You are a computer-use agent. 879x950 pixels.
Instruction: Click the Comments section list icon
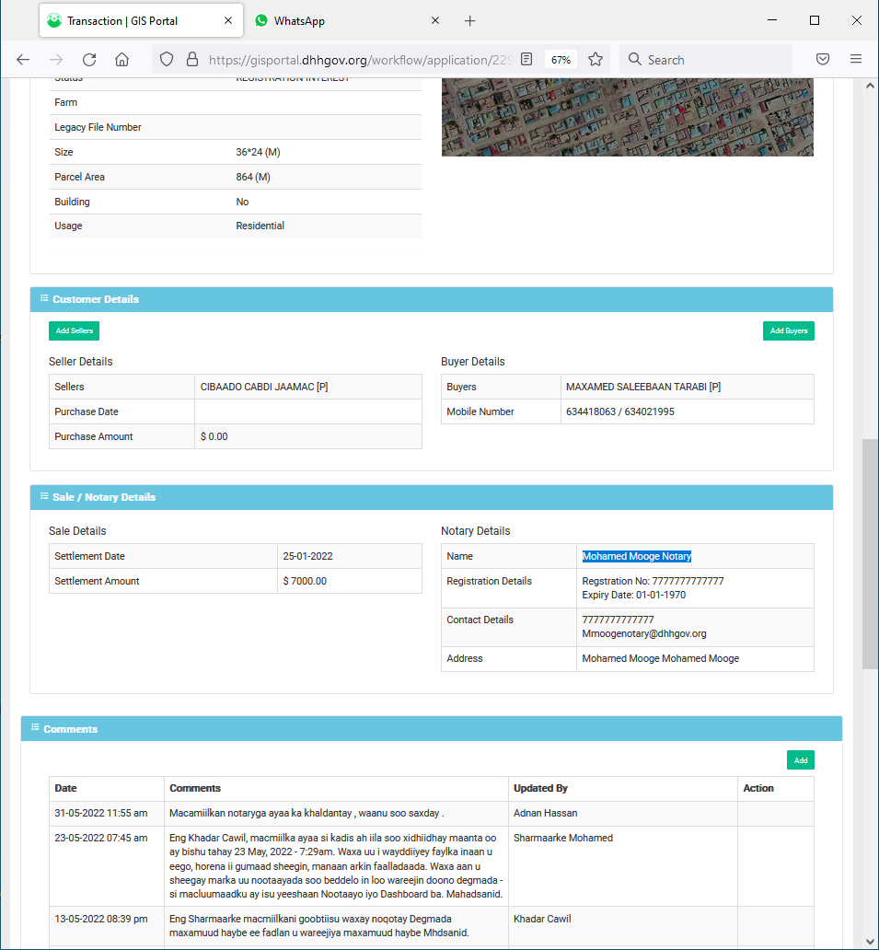point(35,727)
